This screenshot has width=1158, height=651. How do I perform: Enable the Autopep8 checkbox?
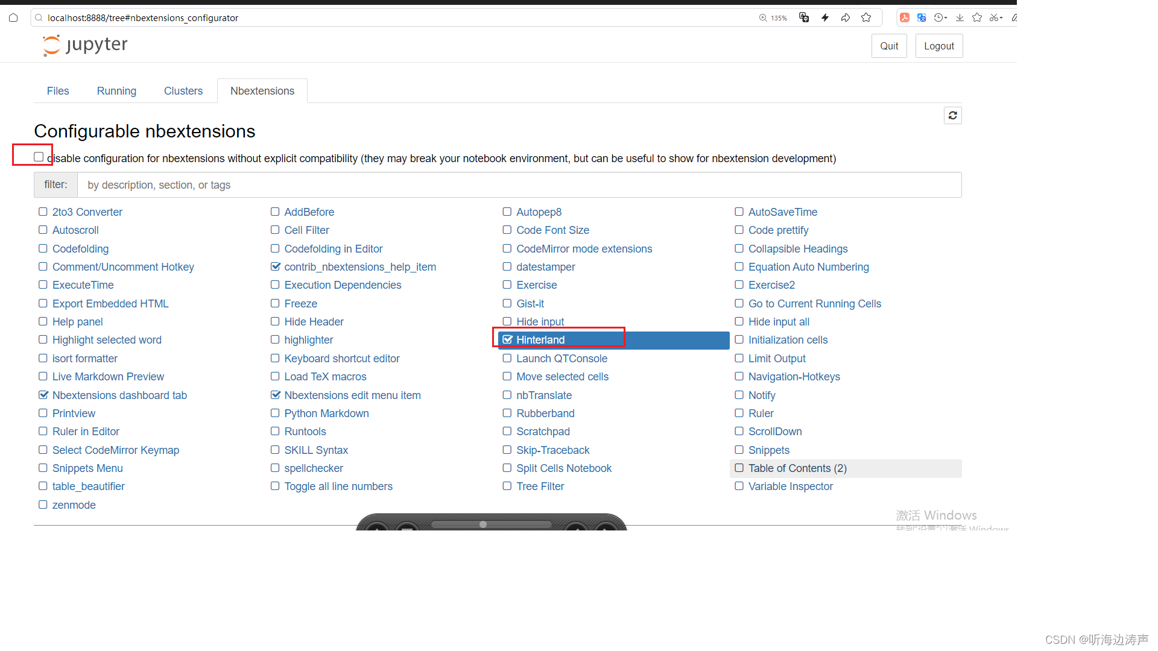coord(507,212)
